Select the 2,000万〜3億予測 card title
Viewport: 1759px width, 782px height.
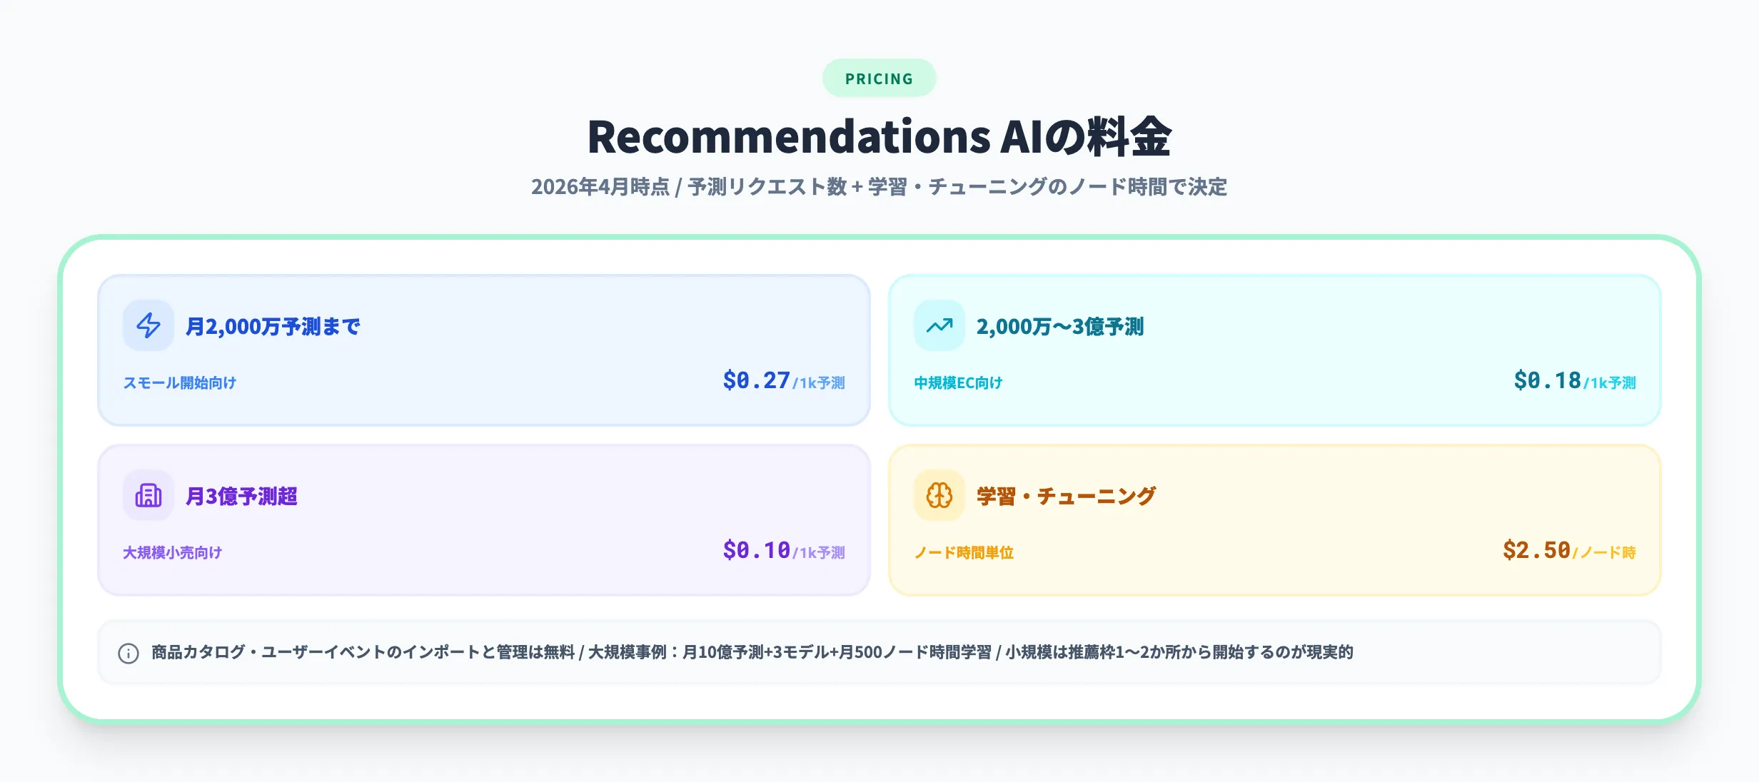click(1061, 326)
